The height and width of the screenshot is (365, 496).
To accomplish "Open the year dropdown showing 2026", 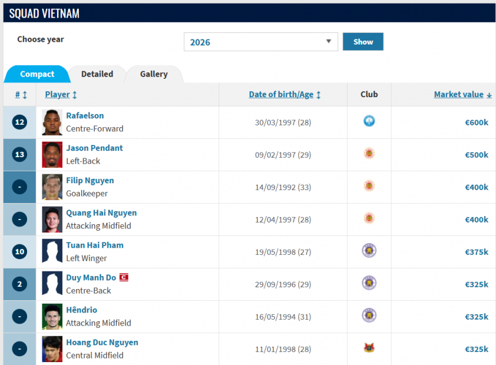I will 261,42.
